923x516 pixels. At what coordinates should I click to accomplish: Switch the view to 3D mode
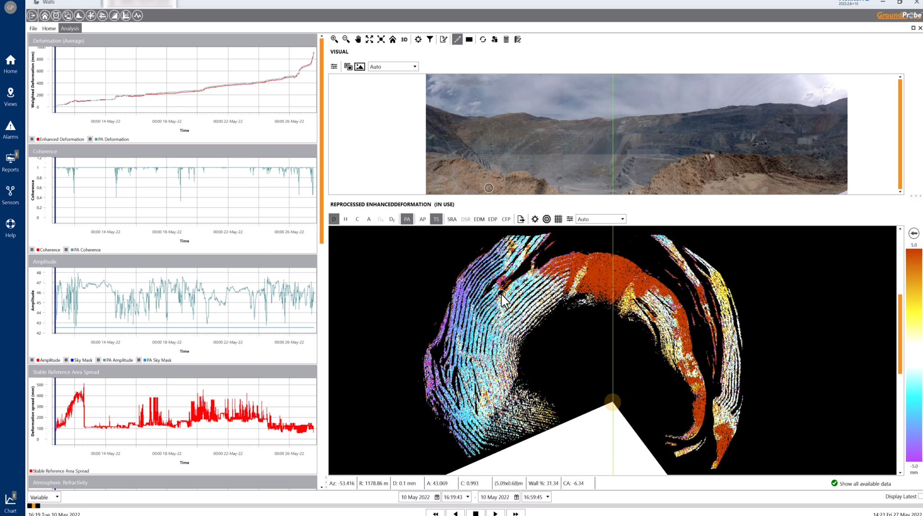coord(403,39)
